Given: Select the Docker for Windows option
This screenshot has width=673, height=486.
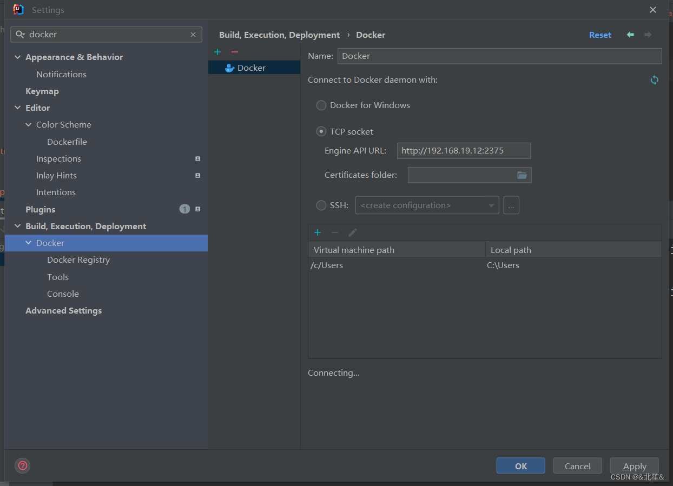Looking at the screenshot, I should coord(321,105).
